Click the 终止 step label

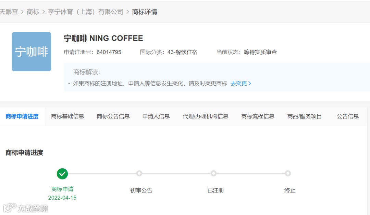[x=290, y=190]
